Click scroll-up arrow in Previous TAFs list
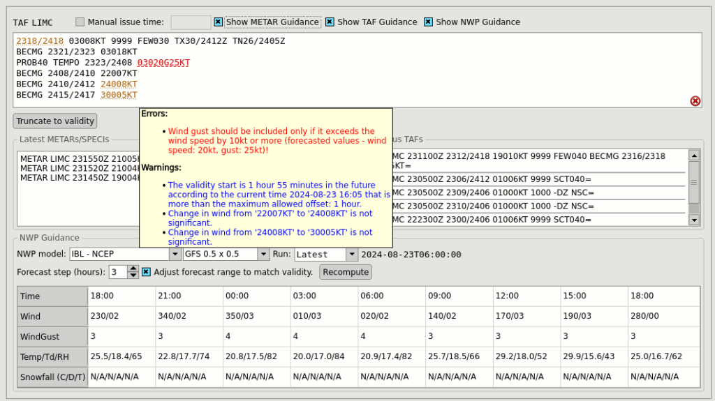The height and width of the screenshot is (401, 715). tap(693, 156)
